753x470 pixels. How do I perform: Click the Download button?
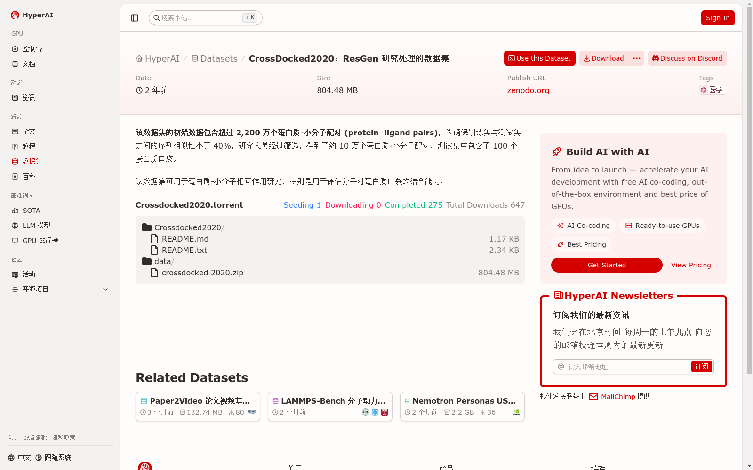[604, 58]
